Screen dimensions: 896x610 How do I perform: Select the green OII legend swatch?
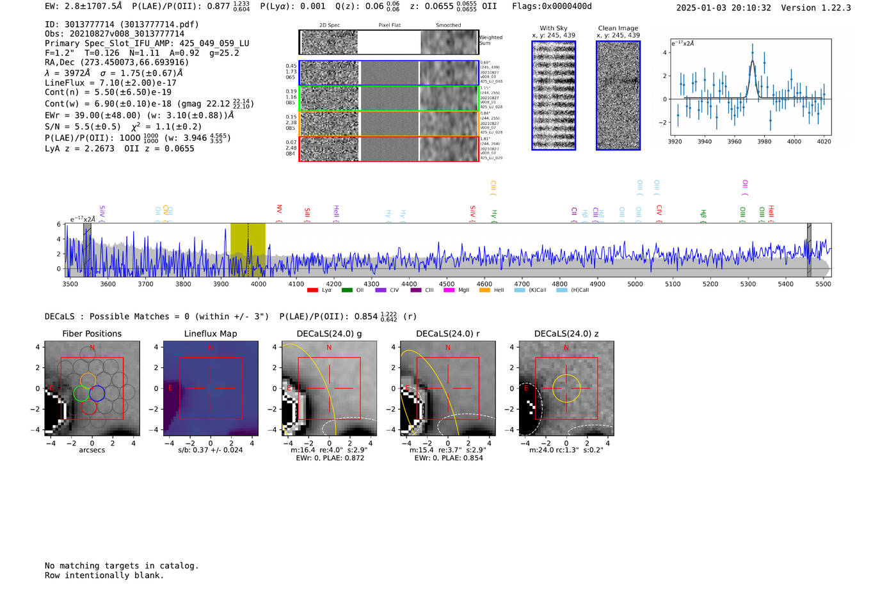coord(347,290)
